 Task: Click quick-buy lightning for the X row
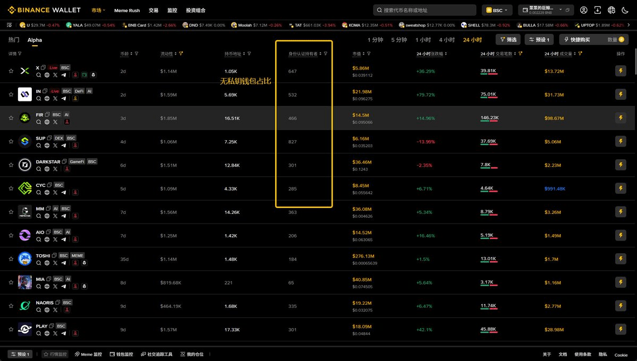pyautogui.click(x=621, y=71)
